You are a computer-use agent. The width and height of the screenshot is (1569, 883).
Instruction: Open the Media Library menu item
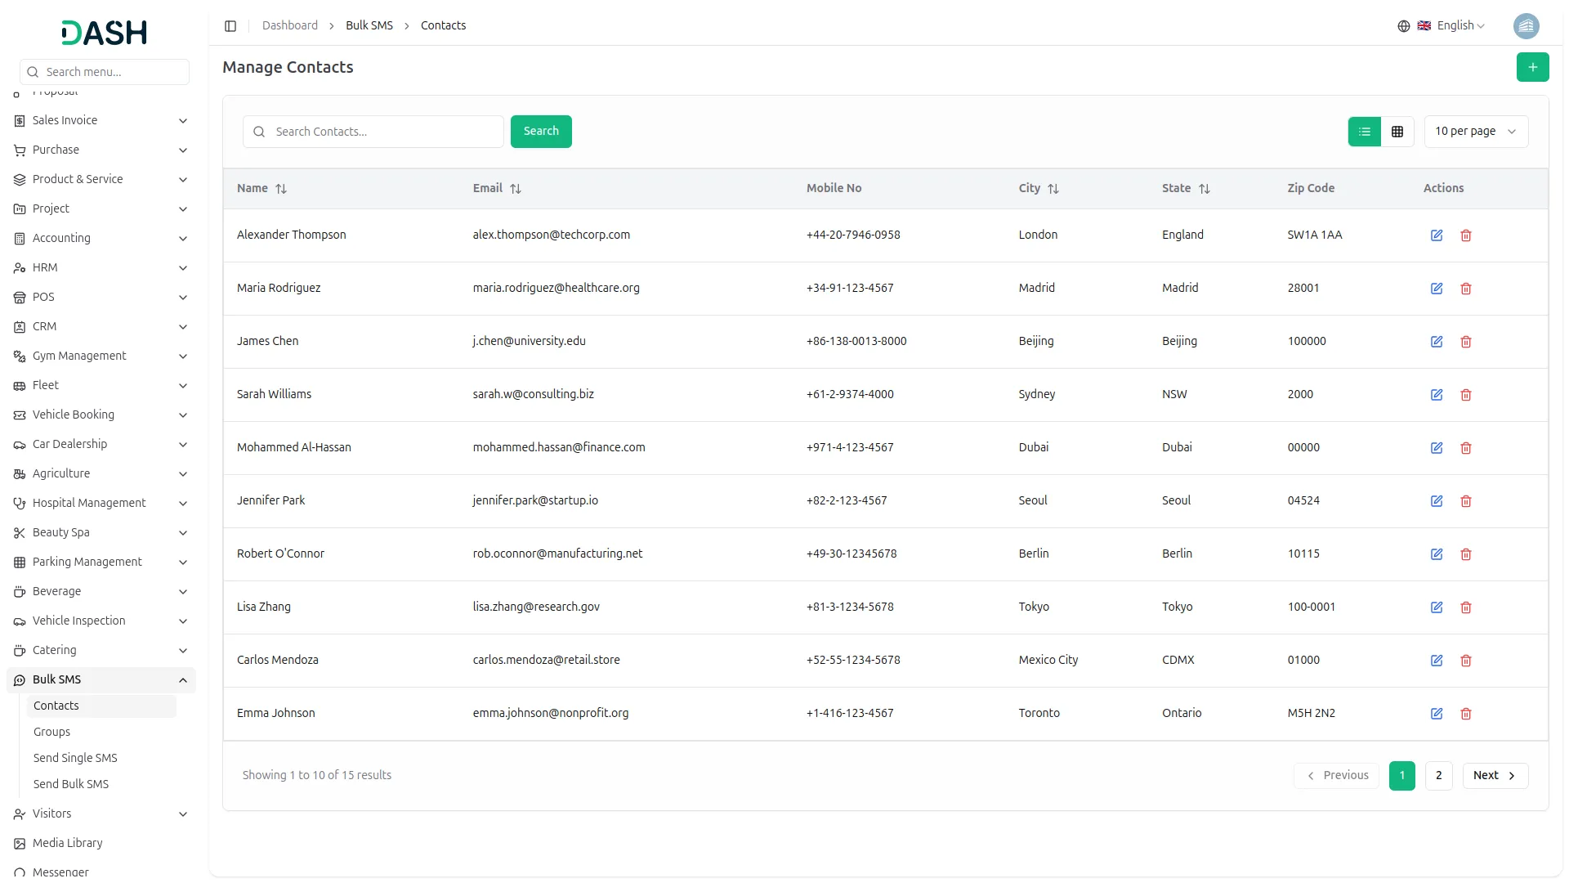click(x=101, y=844)
